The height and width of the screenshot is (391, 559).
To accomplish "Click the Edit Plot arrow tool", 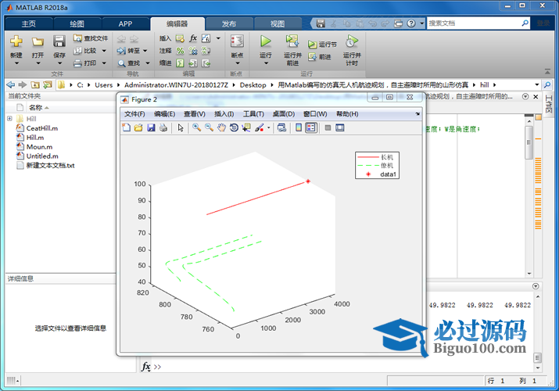I will pos(181,128).
